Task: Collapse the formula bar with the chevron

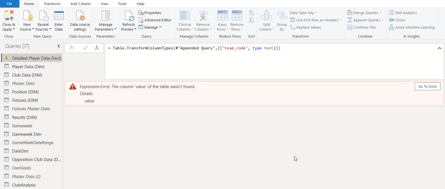Action: 440,49
